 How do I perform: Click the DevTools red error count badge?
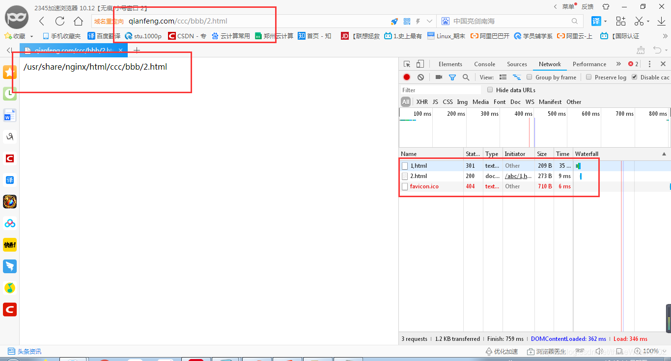(x=634, y=64)
